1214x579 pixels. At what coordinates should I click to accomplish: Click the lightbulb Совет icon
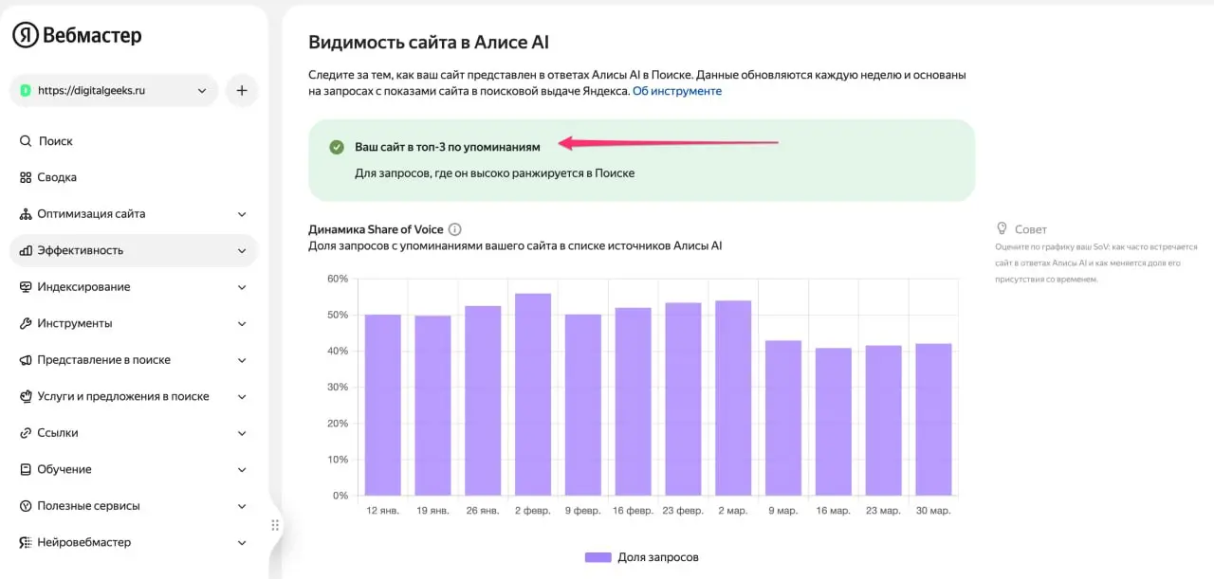tap(1002, 228)
